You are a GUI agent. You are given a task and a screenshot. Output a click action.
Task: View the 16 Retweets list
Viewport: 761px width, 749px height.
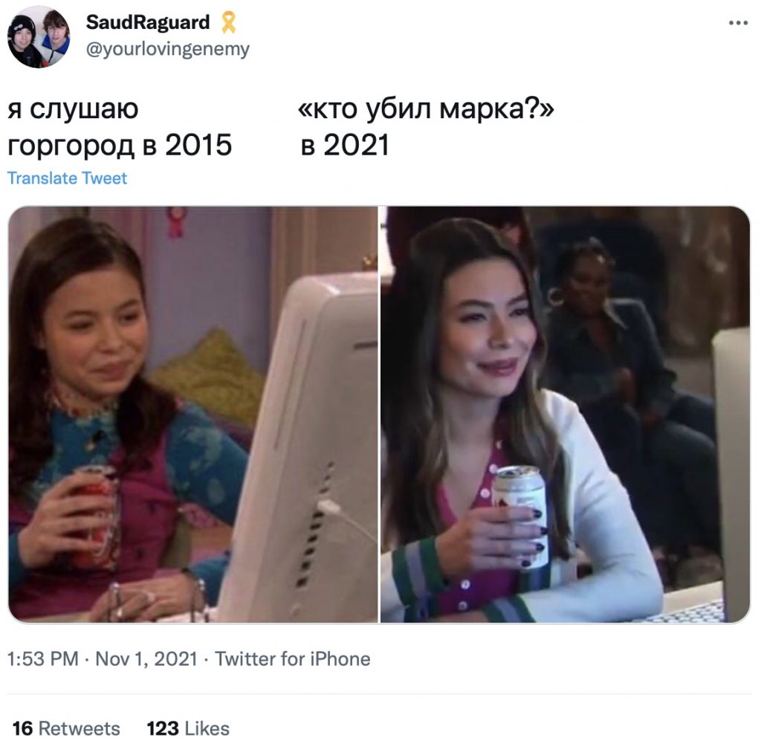[66, 729]
